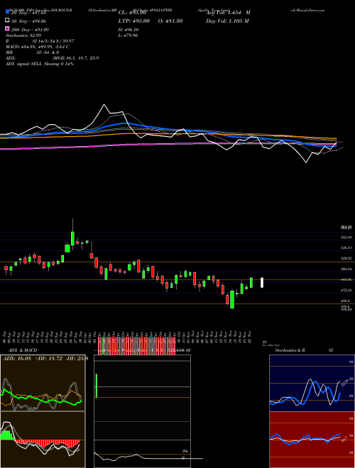Select the '20 Day = 487.63' legend text
The height and width of the screenshot is (468, 355).
28,13
